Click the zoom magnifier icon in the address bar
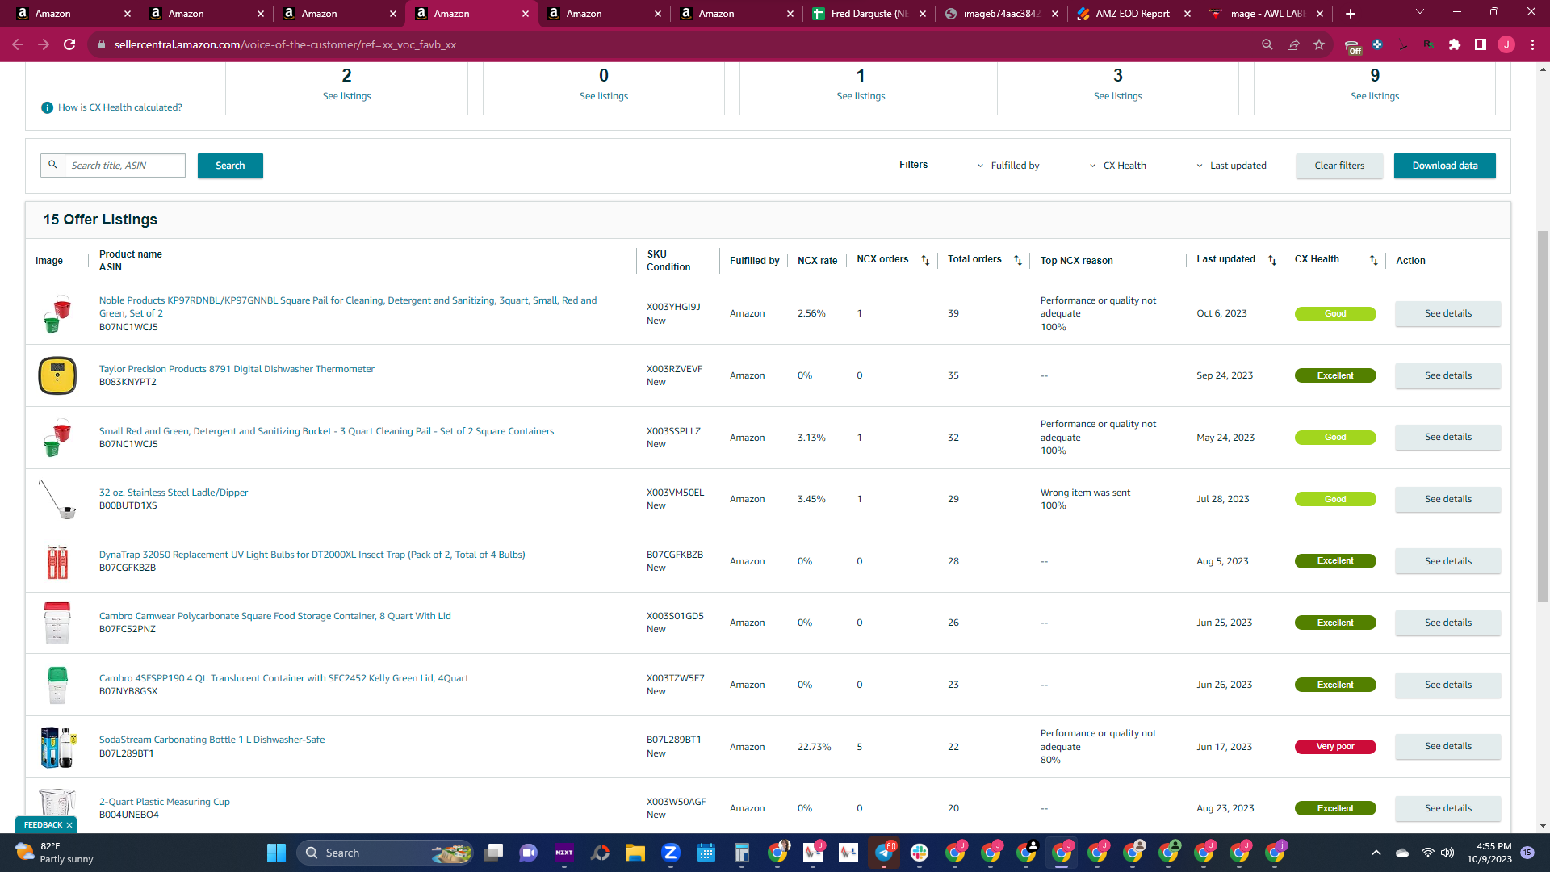Viewport: 1550px width, 872px height. pyautogui.click(x=1267, y=44)
